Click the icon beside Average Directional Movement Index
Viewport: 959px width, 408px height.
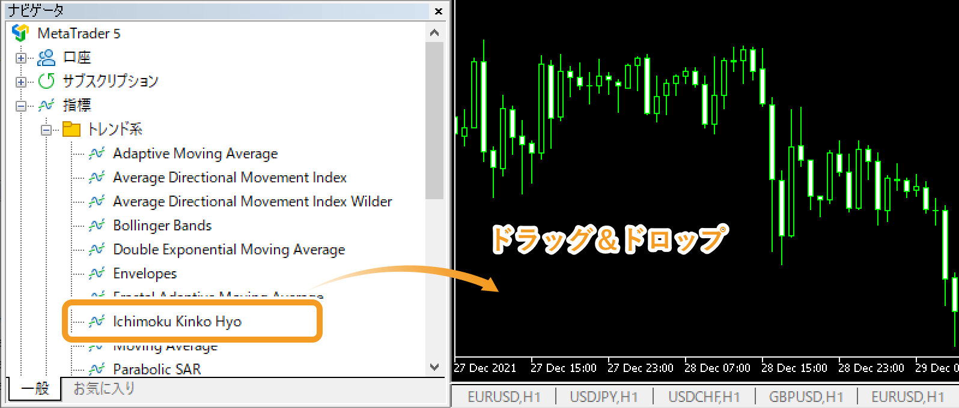click(97, 178)
